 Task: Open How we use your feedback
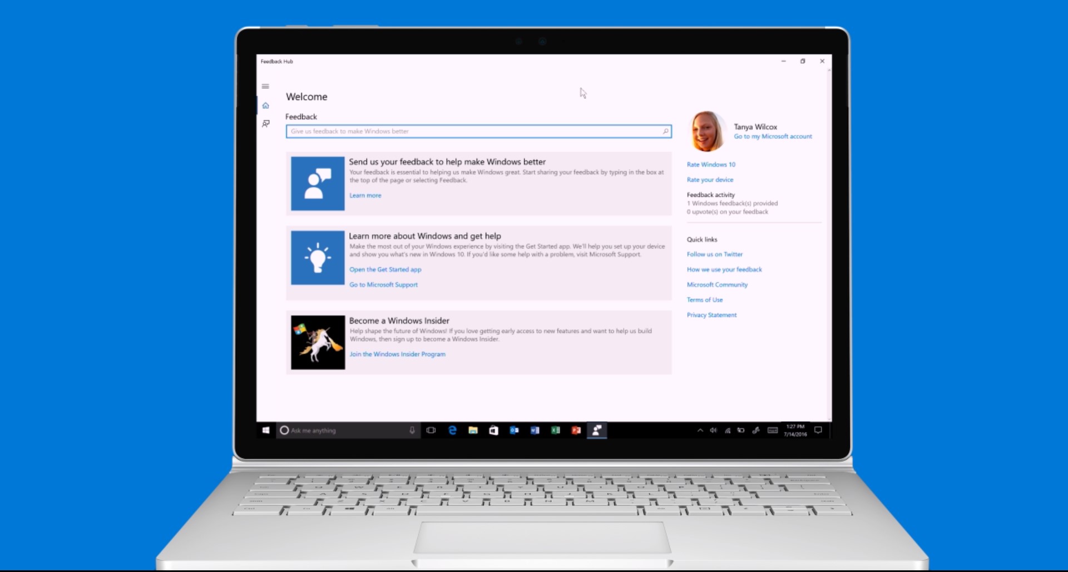tap(724, 269)
